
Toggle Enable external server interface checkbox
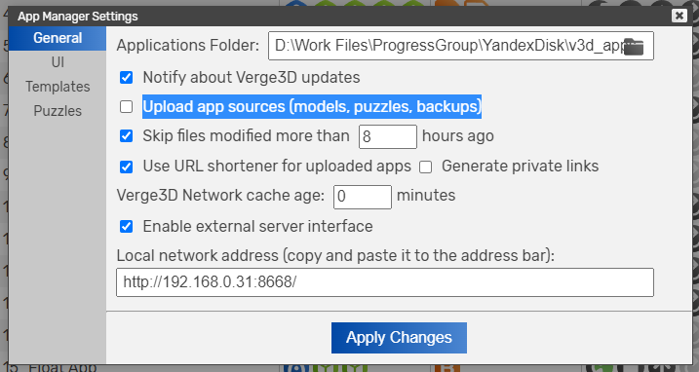coord(126,226)
